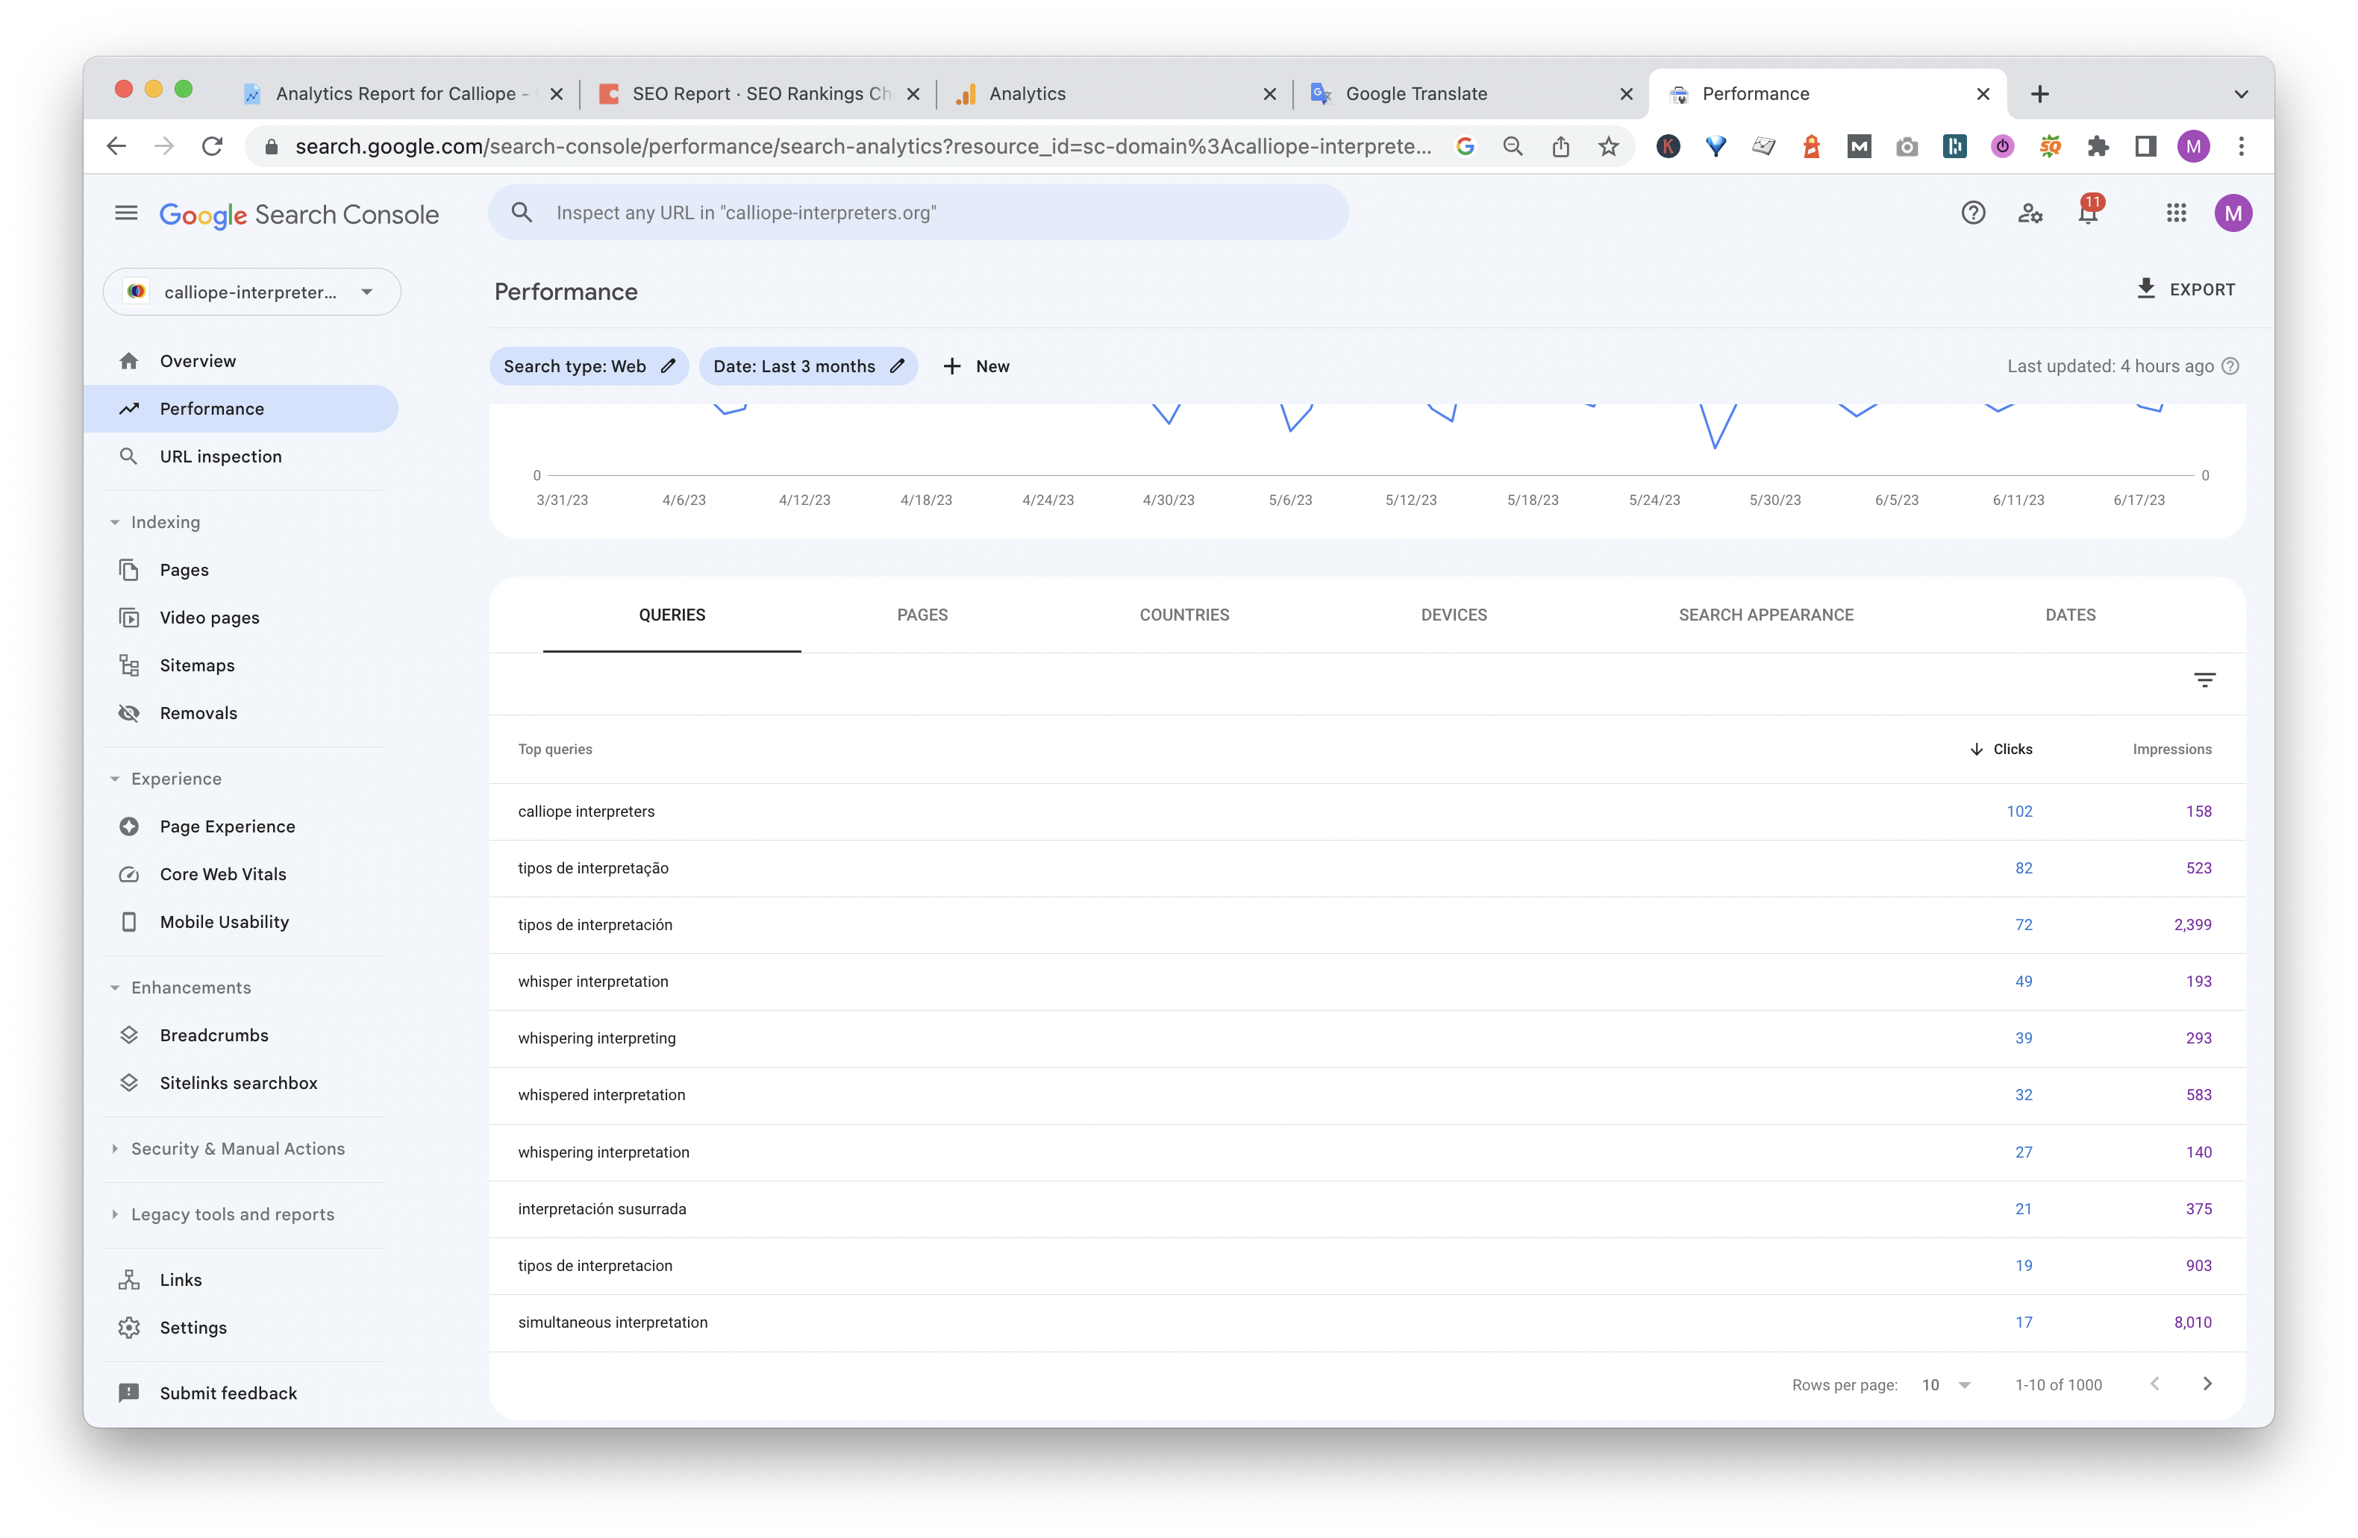Switch to the COUNTRIES tab
The width and height of the screenshot is (2358, 1538).
[1183, 615]
